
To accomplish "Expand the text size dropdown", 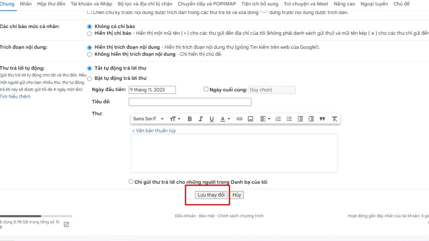I will [175, 119].
